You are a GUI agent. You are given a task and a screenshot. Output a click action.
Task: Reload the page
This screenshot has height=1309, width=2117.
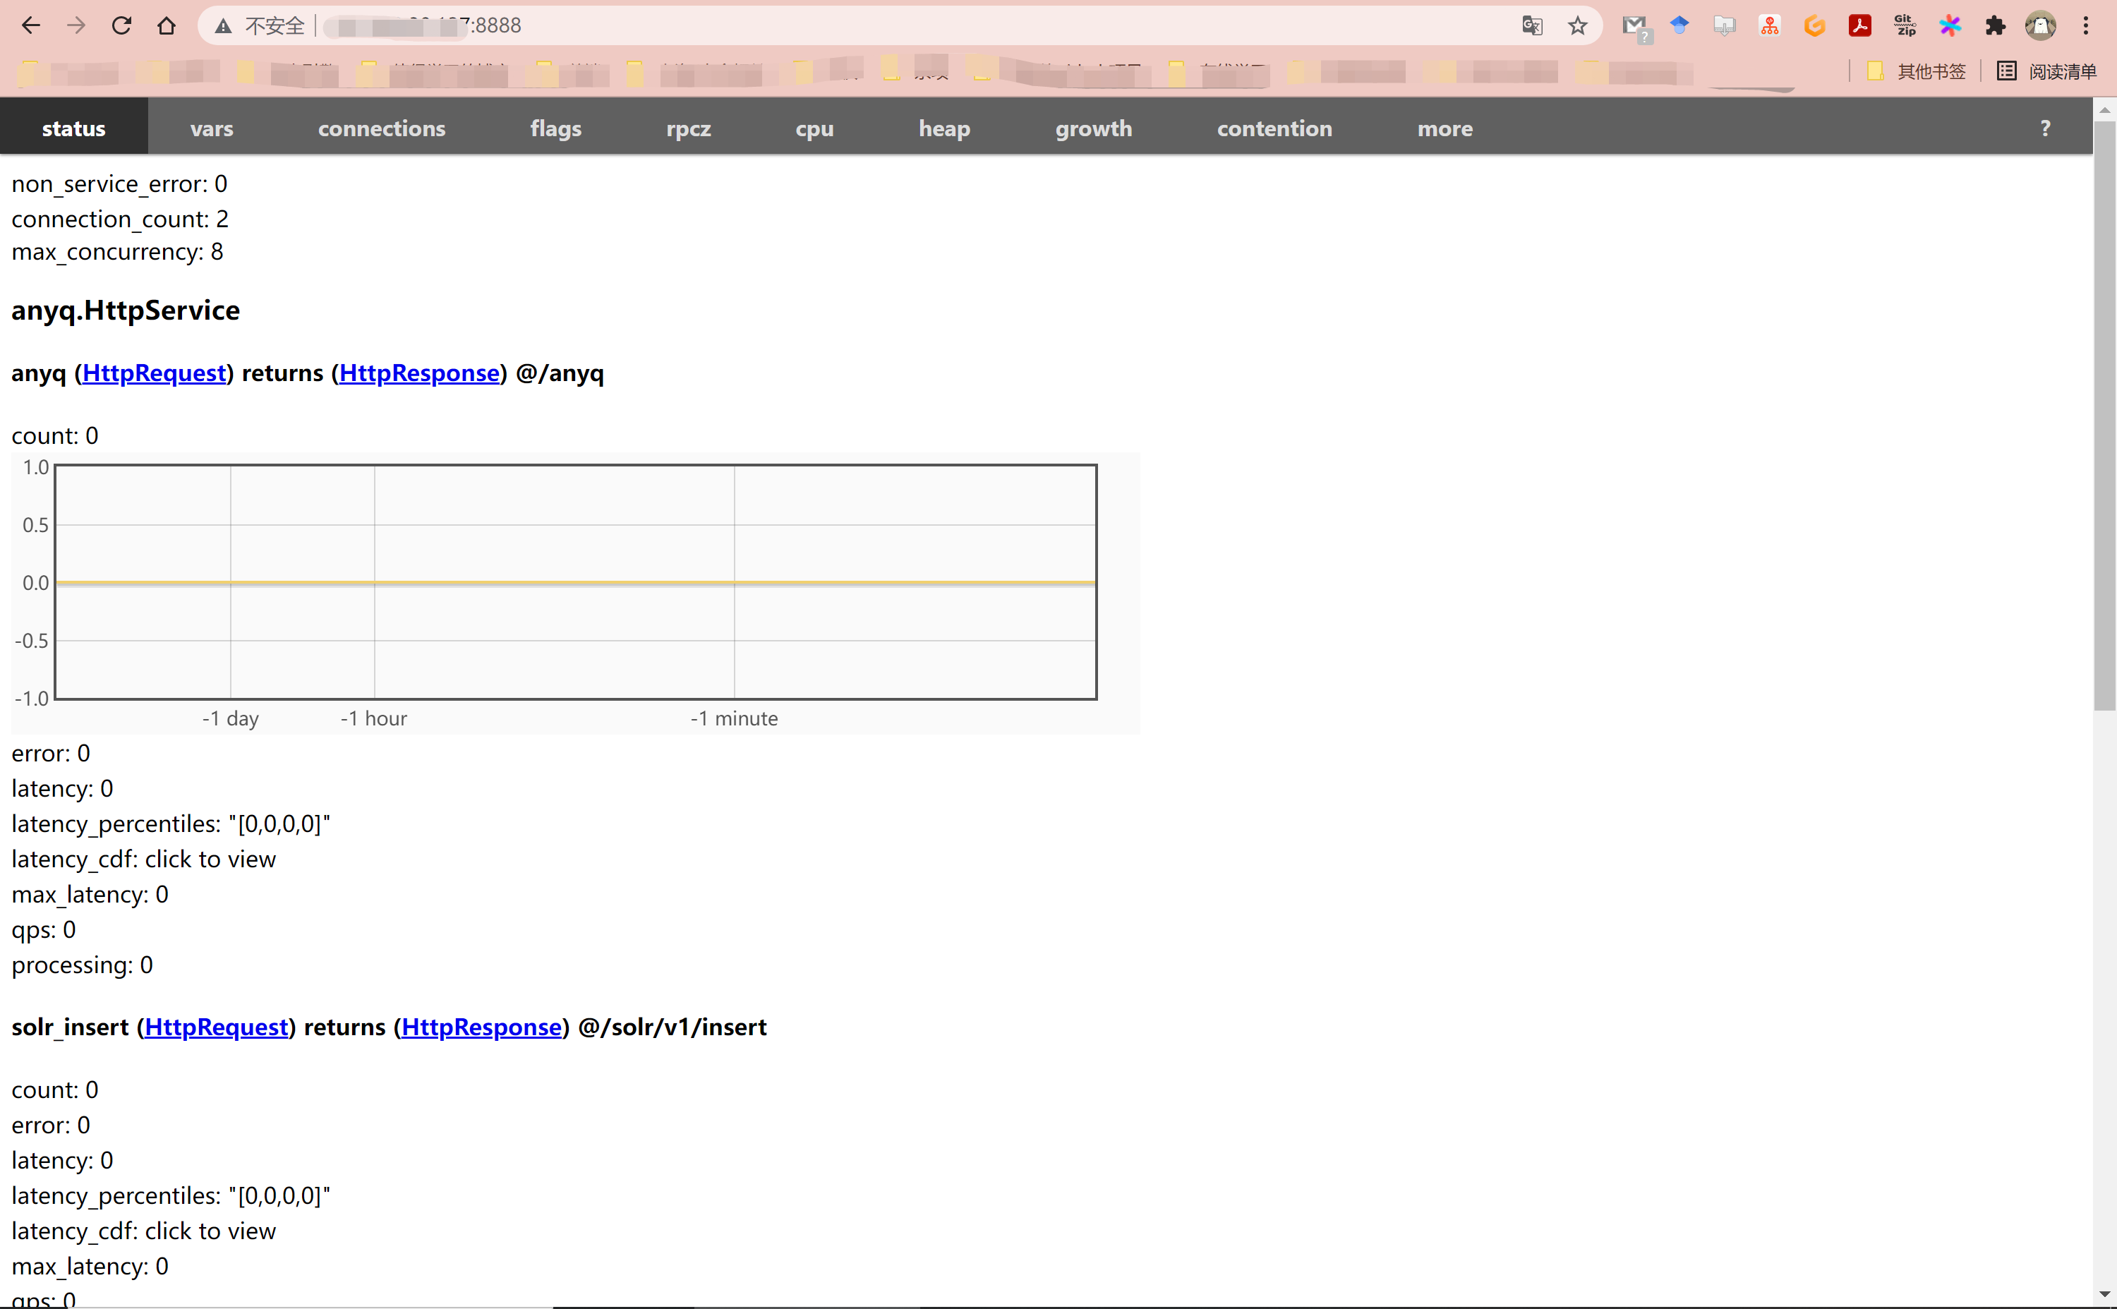[121, 26]
